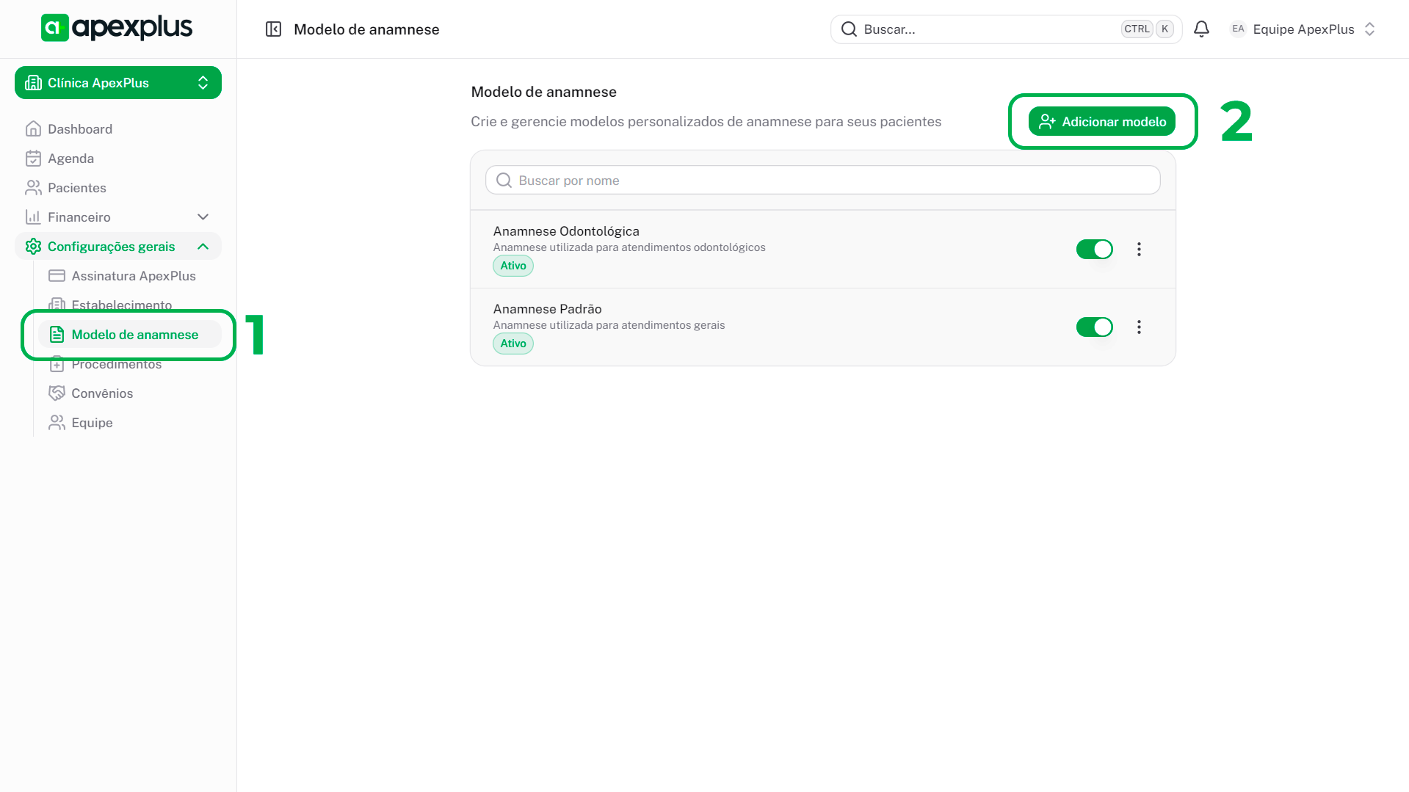
Task: Collapse sidebar with panel toggle icon
Action: [273, 29]
